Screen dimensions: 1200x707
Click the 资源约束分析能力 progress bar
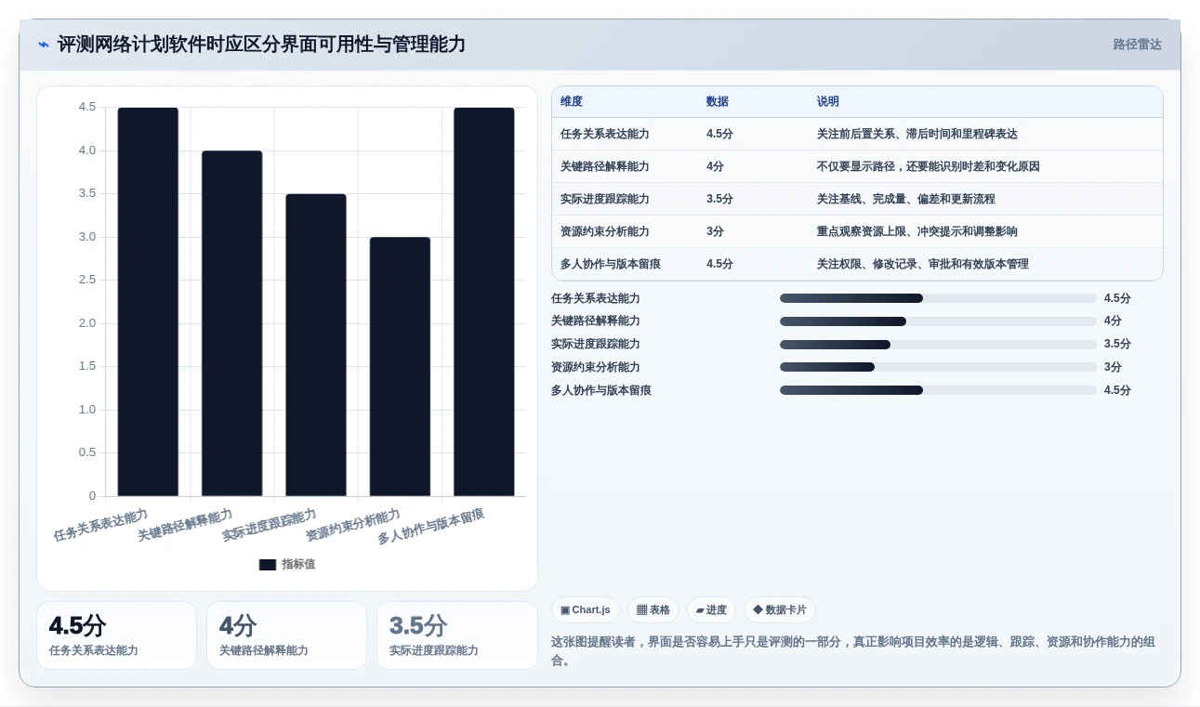click(938, 367)
